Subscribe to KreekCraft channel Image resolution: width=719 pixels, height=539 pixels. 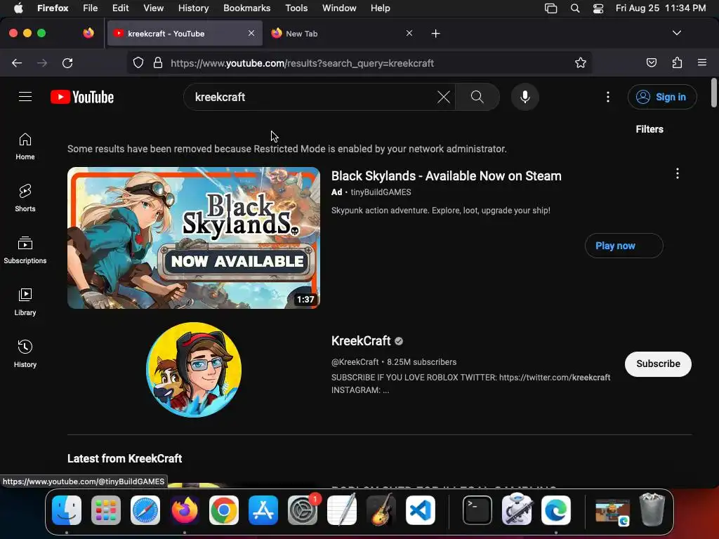(657, 364)
